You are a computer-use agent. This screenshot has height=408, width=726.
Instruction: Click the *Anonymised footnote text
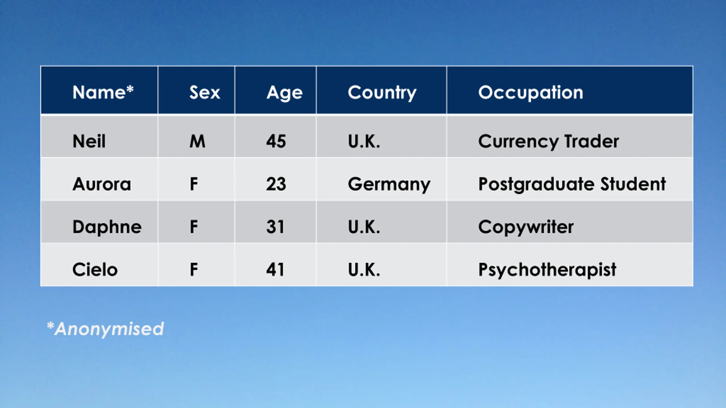[105, 329]
